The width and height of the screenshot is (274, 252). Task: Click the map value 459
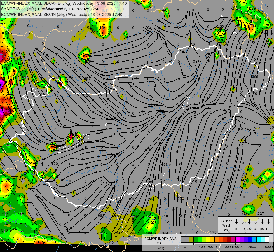click(x=88, y=61)
